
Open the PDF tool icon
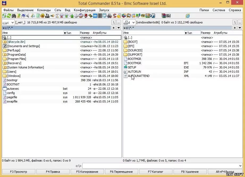(x=143, y=16)
